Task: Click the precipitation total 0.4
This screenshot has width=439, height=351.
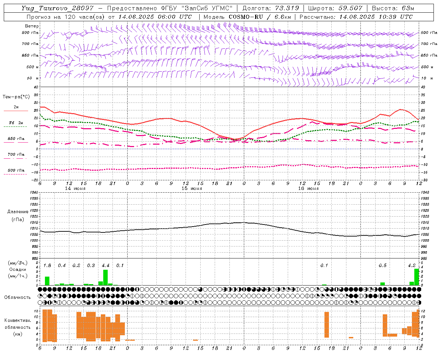Action: (x=62, y=266)
